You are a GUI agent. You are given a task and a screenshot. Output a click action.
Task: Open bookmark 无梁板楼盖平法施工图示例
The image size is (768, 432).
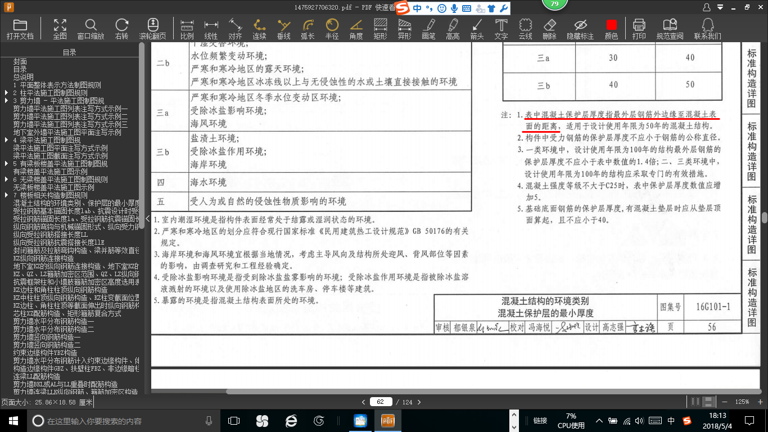coord(54,187)
